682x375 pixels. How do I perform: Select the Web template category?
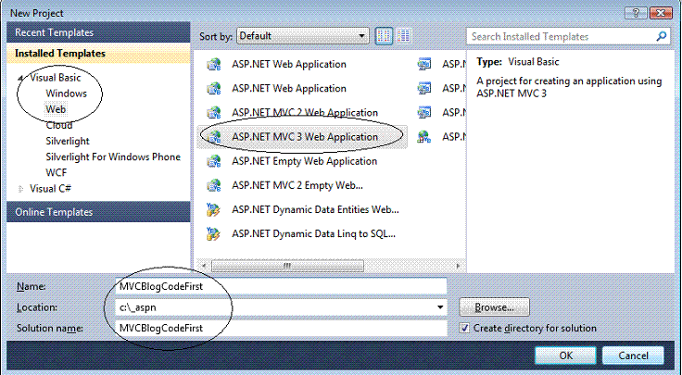point(56,109)
